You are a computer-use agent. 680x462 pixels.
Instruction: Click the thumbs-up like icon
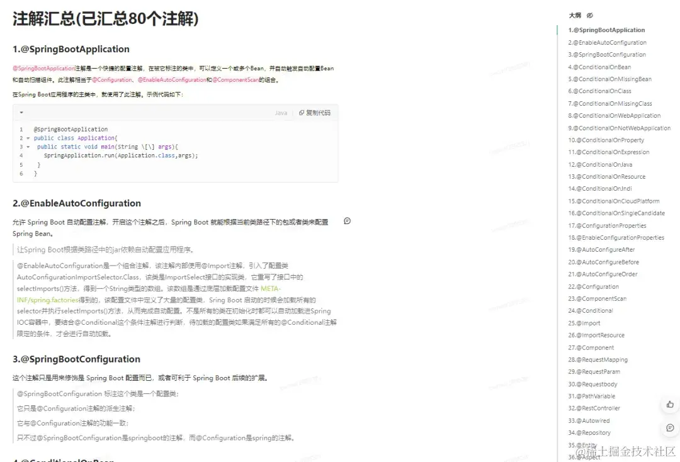point(670,404)
